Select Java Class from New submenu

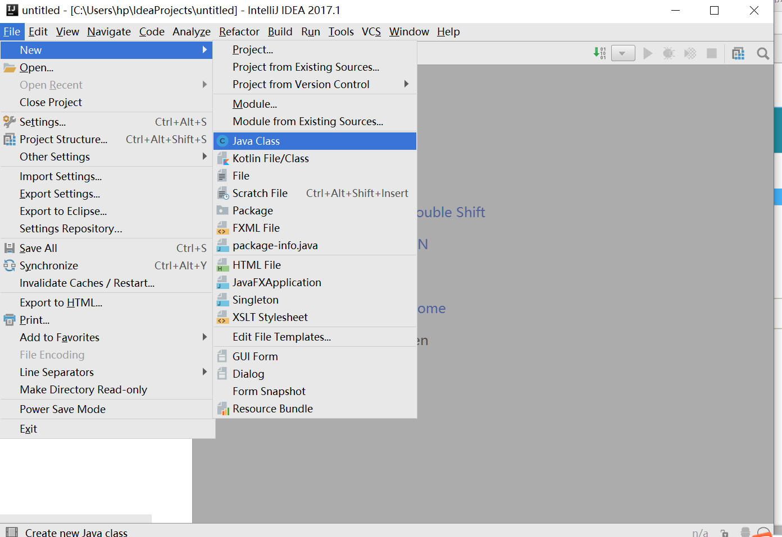coord(315,141)
